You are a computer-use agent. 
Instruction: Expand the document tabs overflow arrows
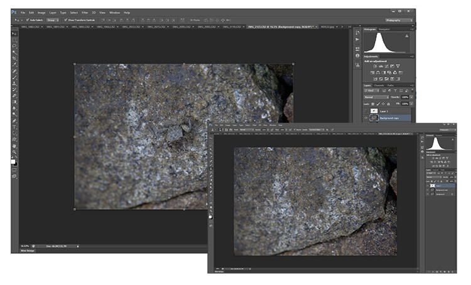[349, 27]
